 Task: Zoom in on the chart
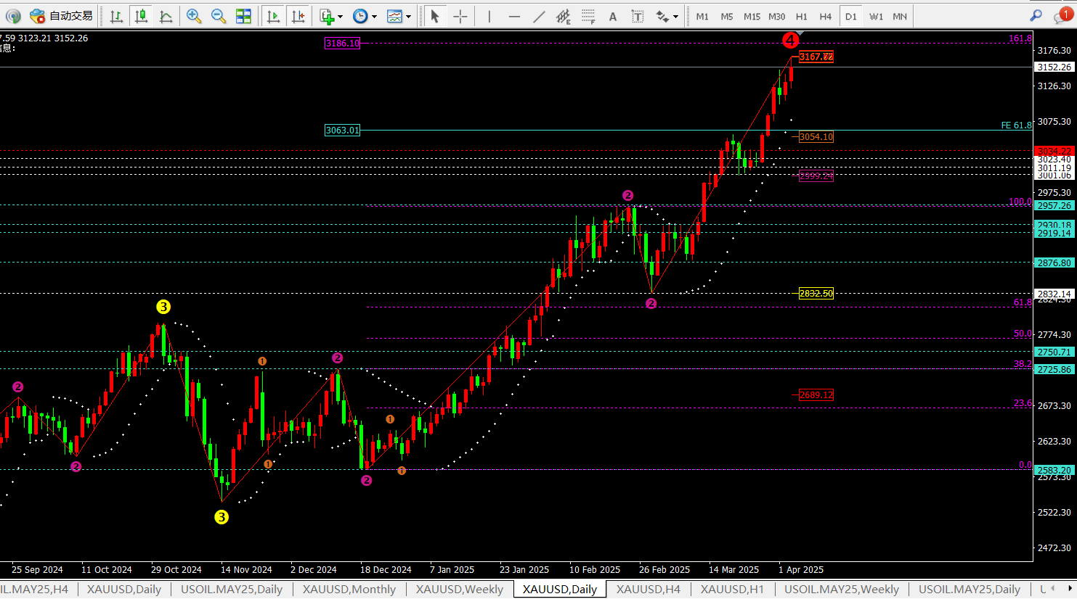(194, 16)
